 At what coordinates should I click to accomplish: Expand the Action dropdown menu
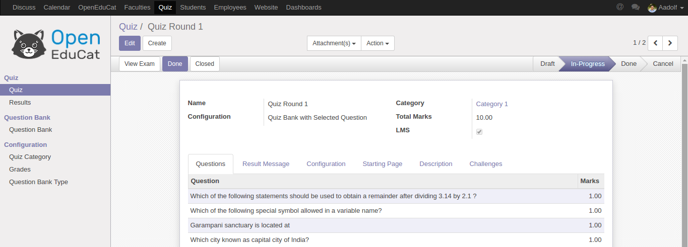(x=378, y=43)
